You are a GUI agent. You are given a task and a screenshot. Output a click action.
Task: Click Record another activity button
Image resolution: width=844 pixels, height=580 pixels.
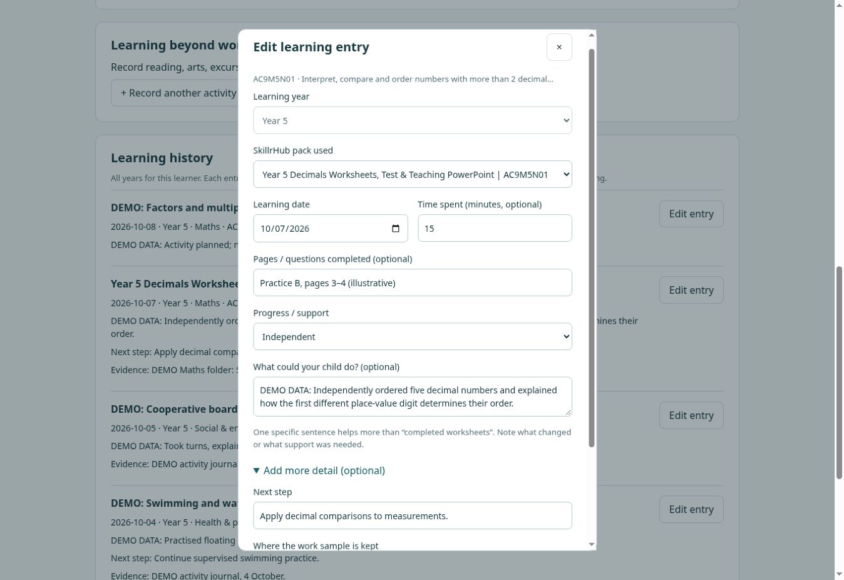178,93
